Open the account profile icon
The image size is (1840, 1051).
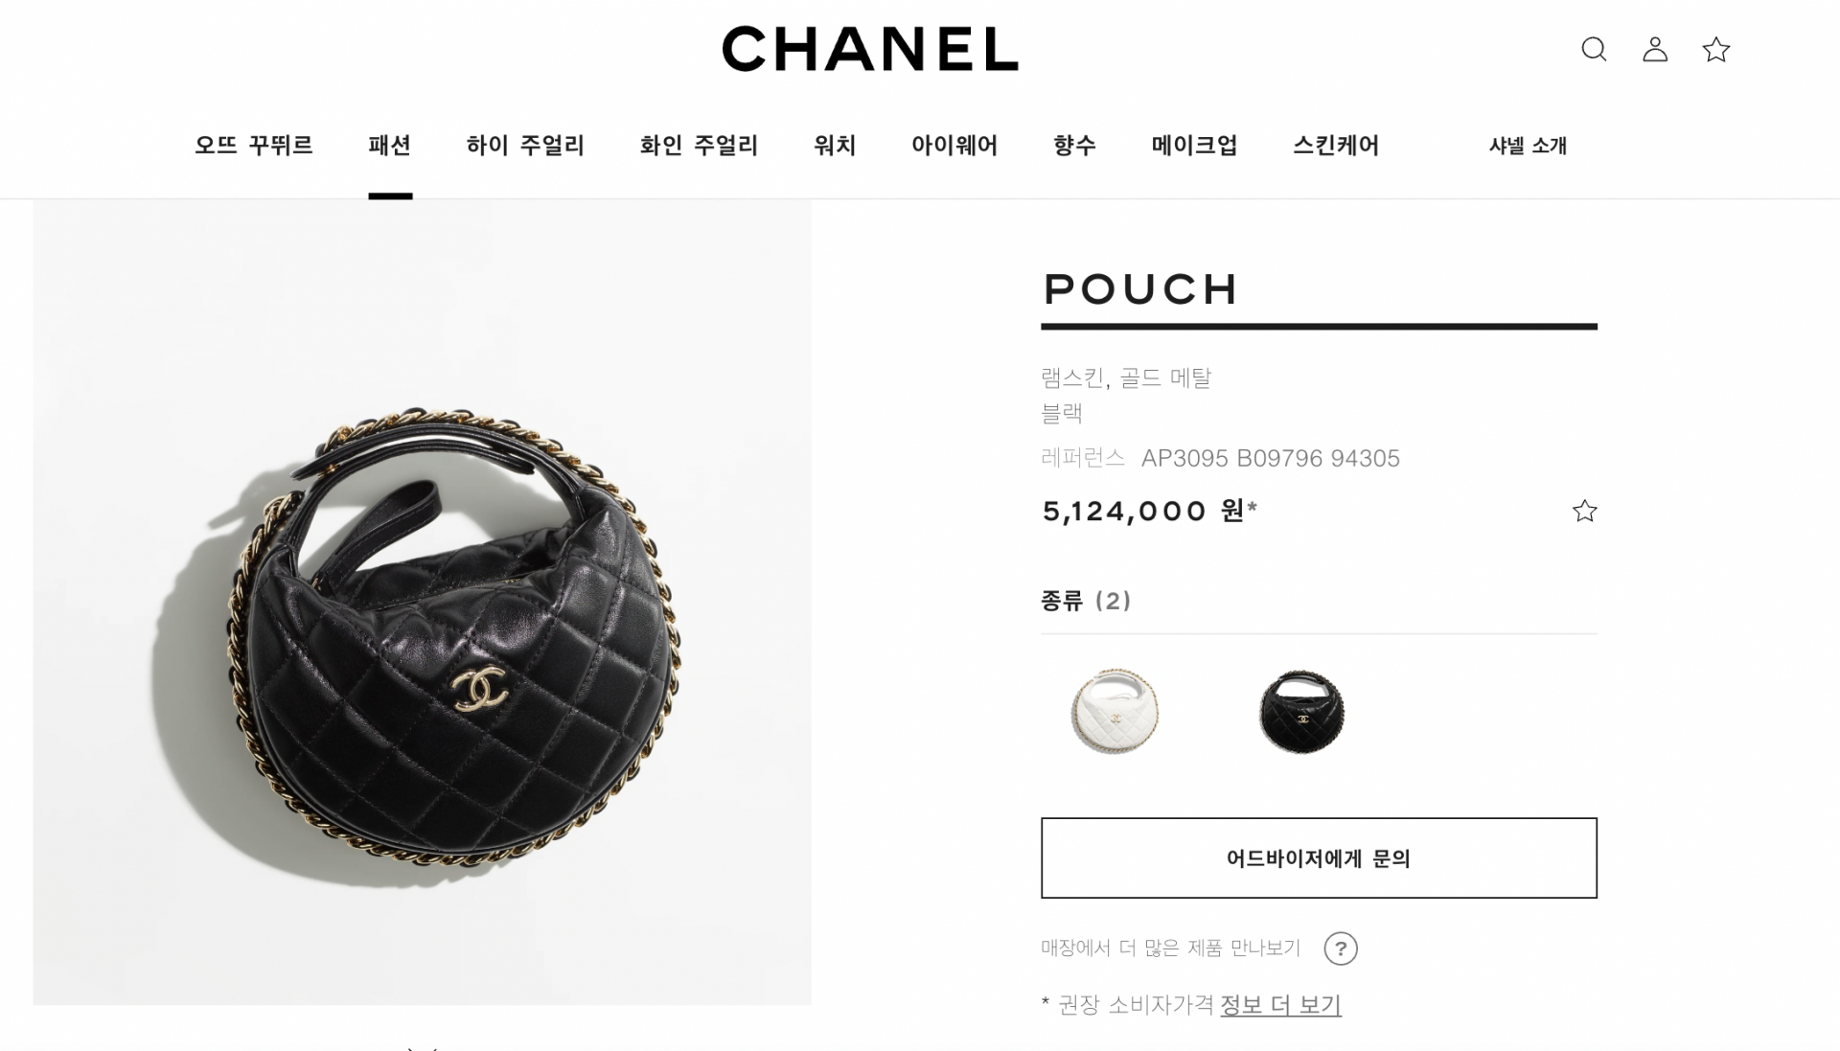(x=1655, y=49)
